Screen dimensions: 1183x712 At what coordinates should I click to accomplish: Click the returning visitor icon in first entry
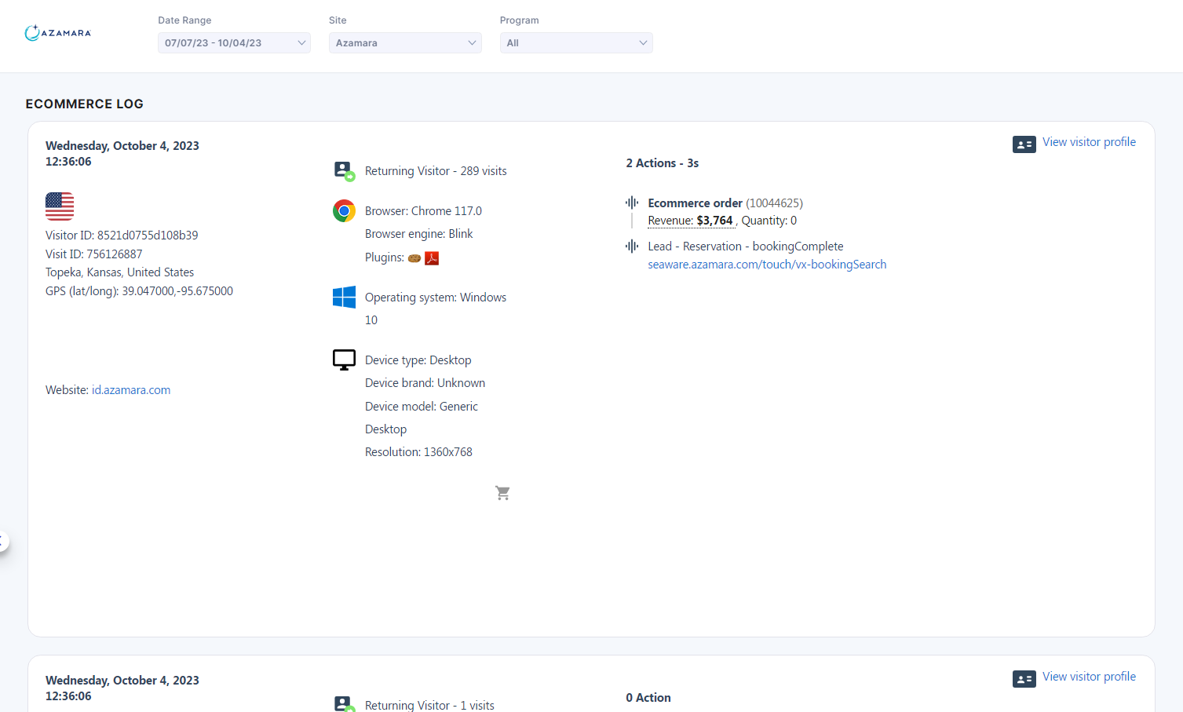(344, 170)
